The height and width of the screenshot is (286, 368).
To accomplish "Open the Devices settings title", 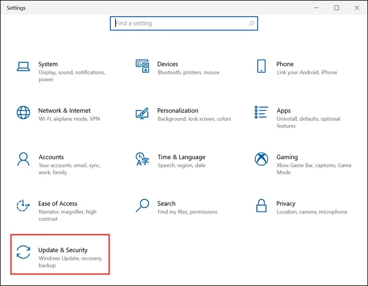I will tap(168, 64).
